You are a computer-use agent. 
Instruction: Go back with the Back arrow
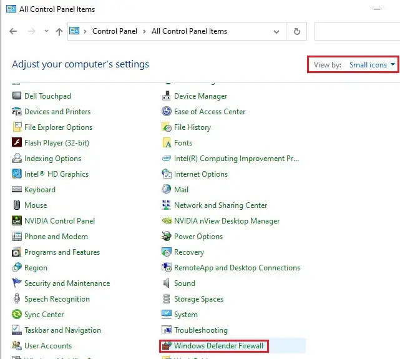13,31
